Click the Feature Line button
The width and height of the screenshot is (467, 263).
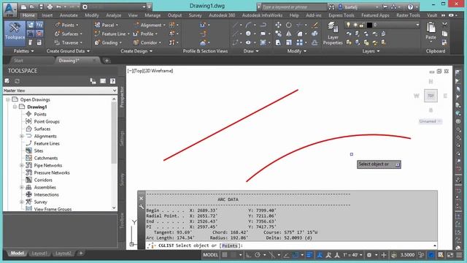pyautogui.click(x=111, y=34)
